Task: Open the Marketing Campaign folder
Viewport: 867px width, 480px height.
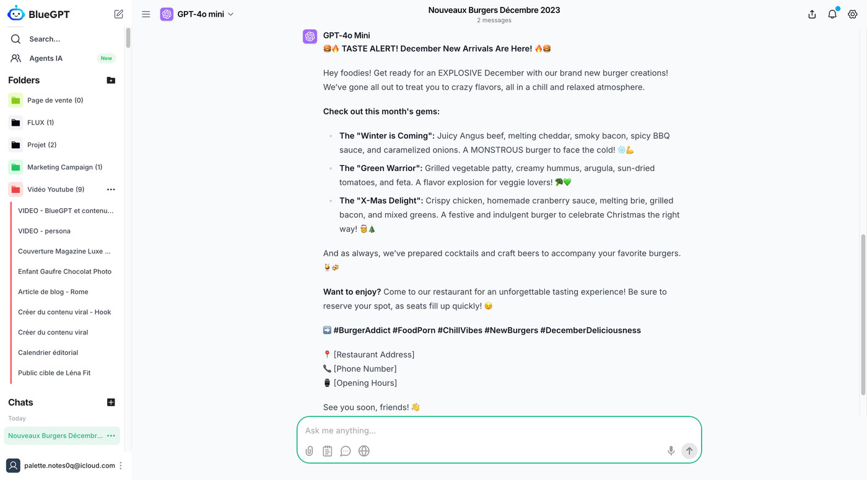Action: [x=64, y=167]
